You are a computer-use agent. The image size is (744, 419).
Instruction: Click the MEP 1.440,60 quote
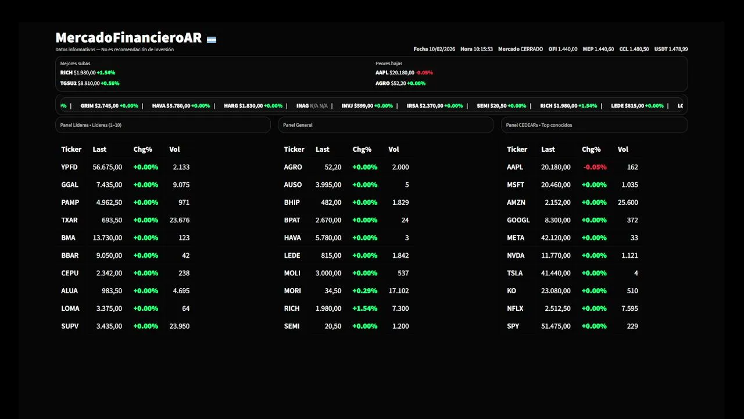click(598, 49)
